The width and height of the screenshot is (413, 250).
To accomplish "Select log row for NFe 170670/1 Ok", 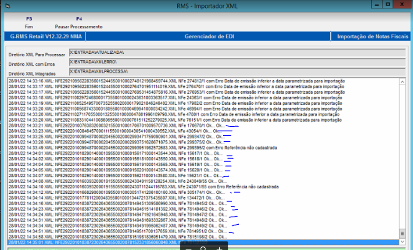I will 203,125.
